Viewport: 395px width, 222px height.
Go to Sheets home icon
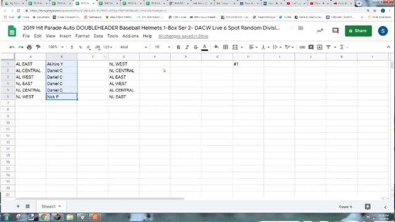tap(12, 31)
